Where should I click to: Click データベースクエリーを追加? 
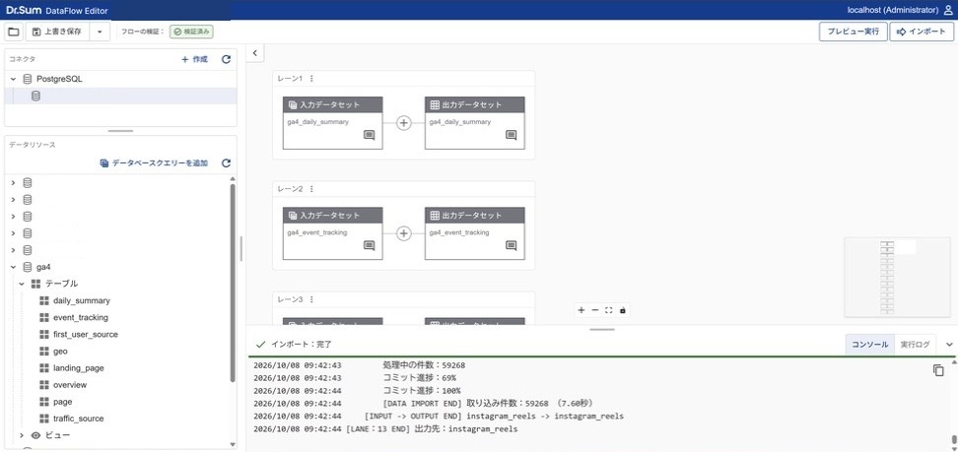pos(154,163)
